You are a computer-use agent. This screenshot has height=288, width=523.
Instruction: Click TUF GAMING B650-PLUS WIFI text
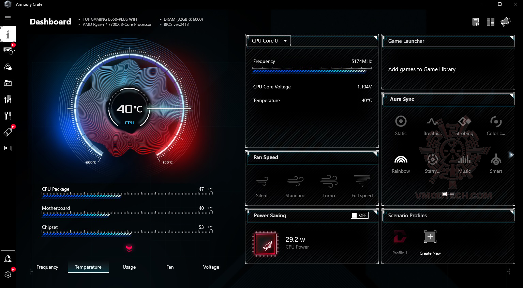tap(110, 19)
